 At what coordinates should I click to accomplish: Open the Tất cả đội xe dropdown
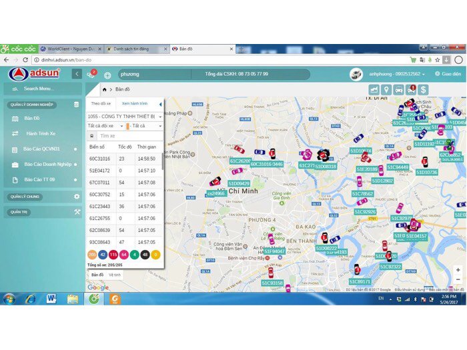coord(105,126)
